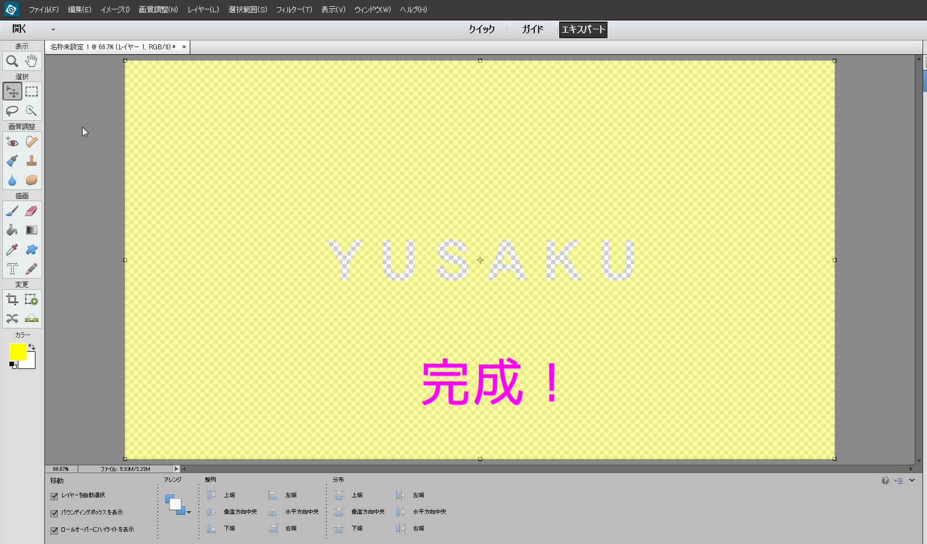
Task: Expand the 開く dropdown arrow
Action: (x=53, y=29)
